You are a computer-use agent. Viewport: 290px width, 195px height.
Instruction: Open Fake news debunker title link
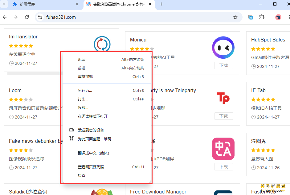point(36,141)
